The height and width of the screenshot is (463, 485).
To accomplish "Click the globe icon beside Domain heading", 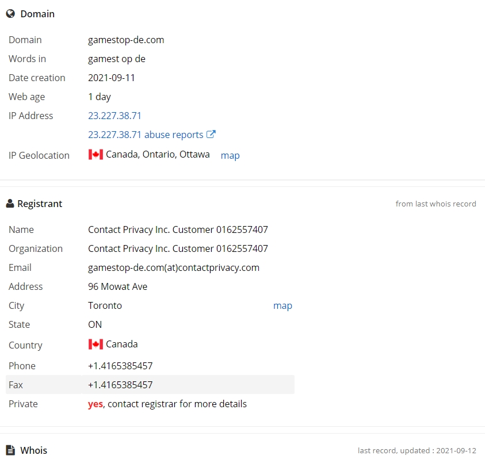I will click(10, 14).
